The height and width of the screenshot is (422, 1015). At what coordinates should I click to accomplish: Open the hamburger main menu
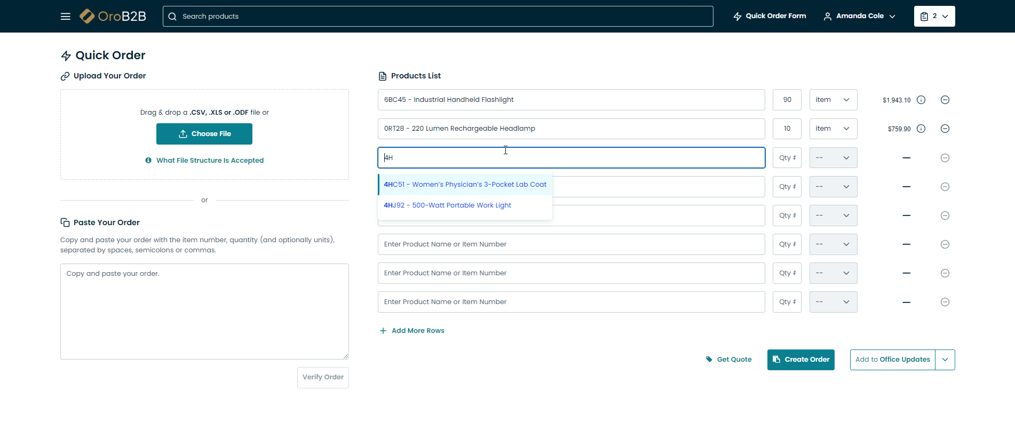[x=66, y=17]
